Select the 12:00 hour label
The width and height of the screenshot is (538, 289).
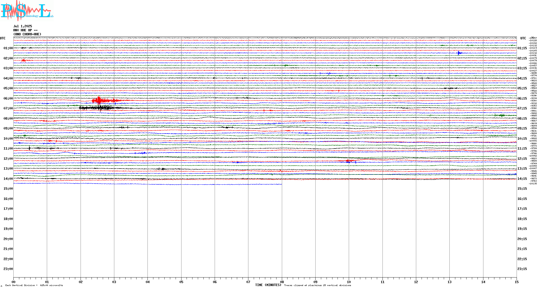pos(8,159)
